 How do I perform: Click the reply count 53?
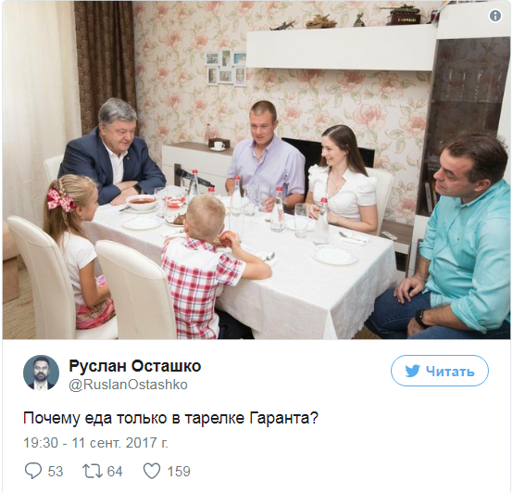point(56,472)
